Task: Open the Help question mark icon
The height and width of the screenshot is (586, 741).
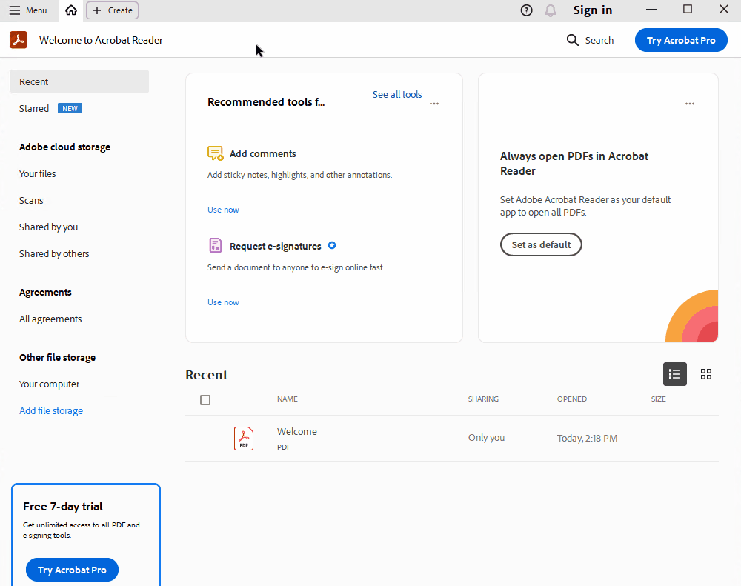Action: [526, 10]
